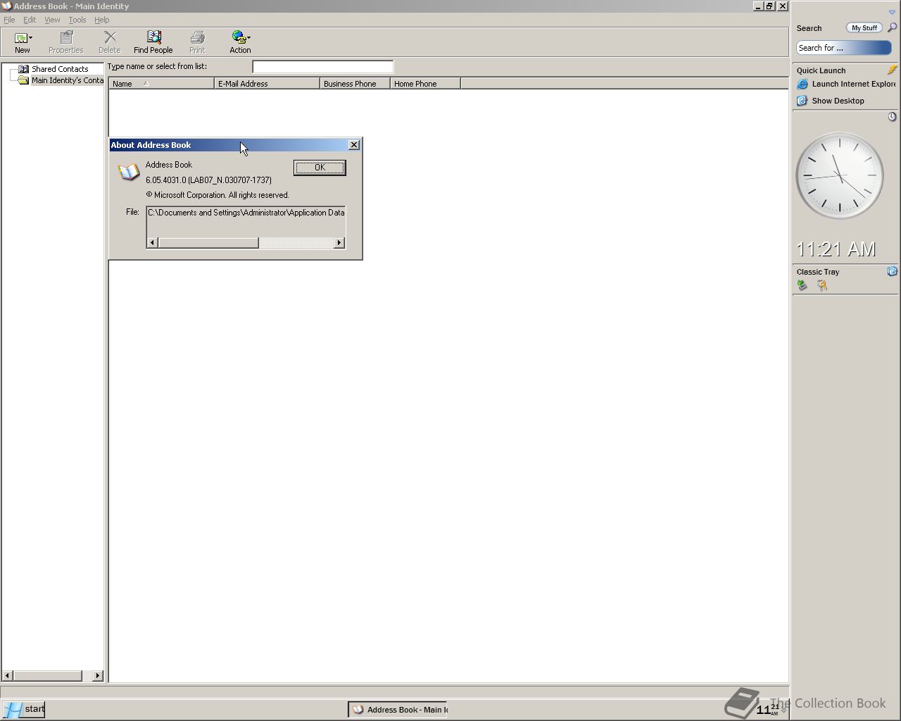The image size is (901, 721).
Task: Click left arrow of file path scrollbar
Action: coord(153,243)
